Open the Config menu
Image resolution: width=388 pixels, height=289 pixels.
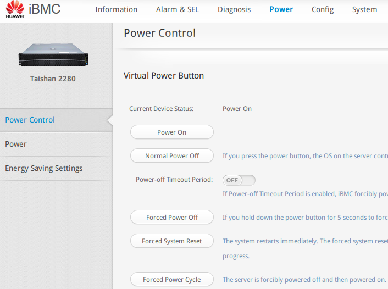323,9
